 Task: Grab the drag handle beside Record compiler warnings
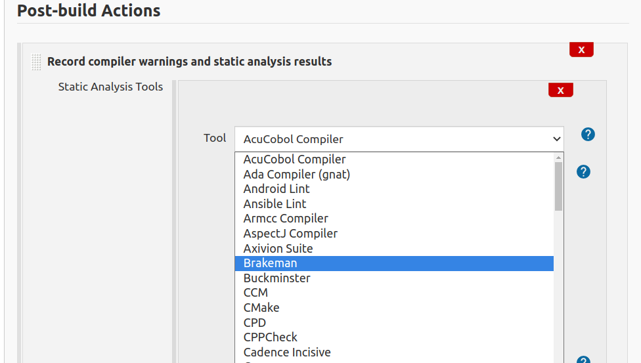36,62
